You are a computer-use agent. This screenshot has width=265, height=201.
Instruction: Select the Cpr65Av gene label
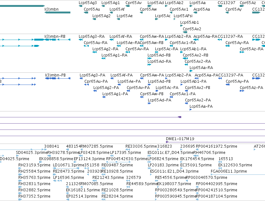pyautogui.click(x=134, y=3)
